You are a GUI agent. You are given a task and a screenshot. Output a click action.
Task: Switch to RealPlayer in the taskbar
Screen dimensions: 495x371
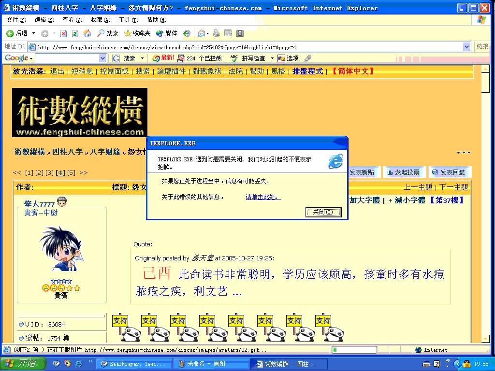coord(133,364)
